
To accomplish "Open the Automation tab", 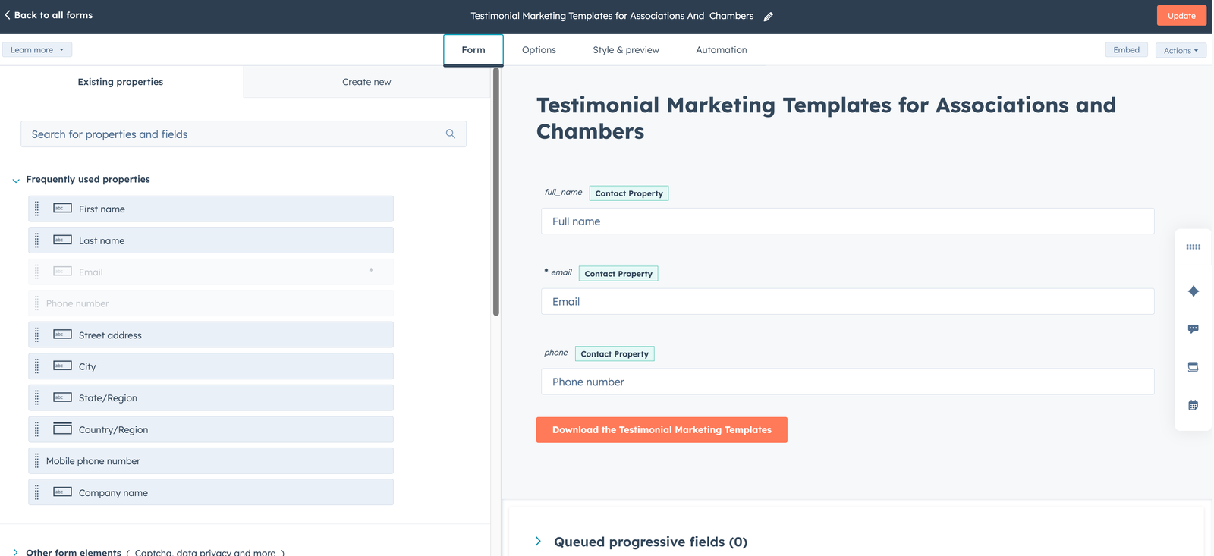I will (x=722, y=50).
